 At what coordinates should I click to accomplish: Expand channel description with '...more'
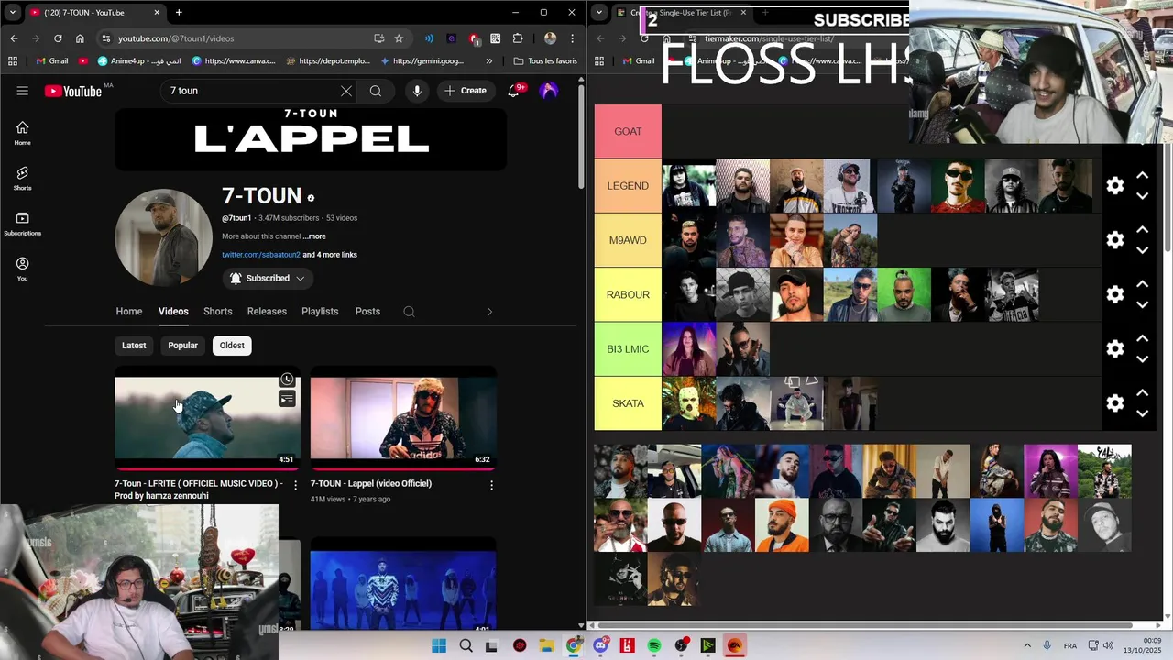(x=314, y=236)
